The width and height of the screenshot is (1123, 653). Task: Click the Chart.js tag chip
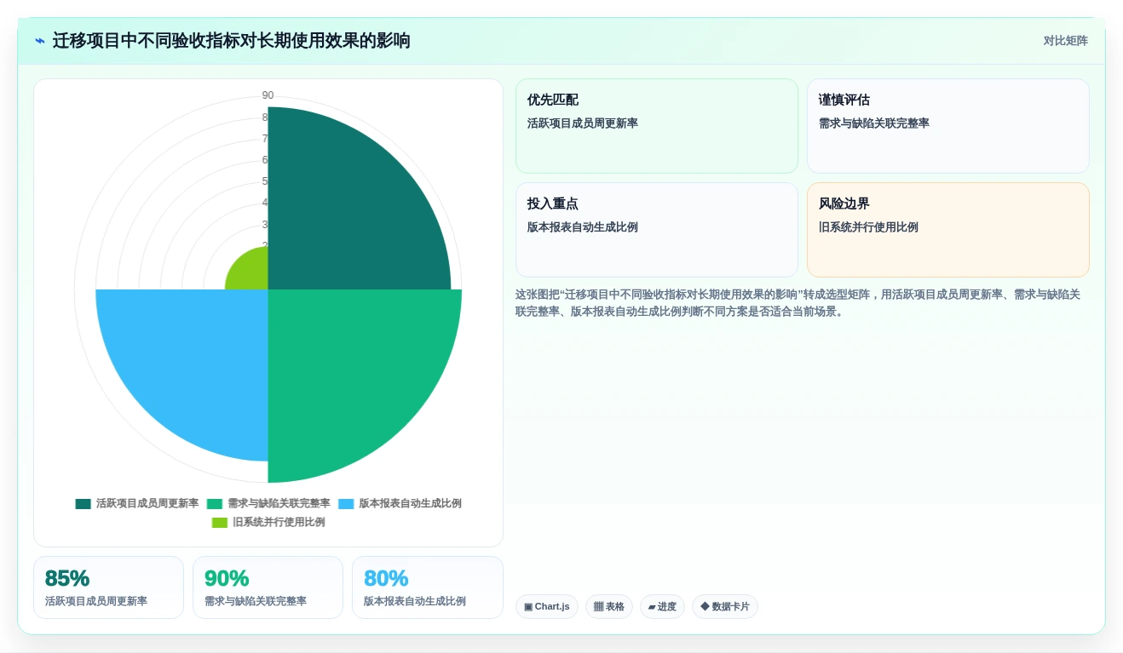point(547,607)
